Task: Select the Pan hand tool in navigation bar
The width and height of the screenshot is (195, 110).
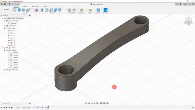Action: tap(92, 103)
